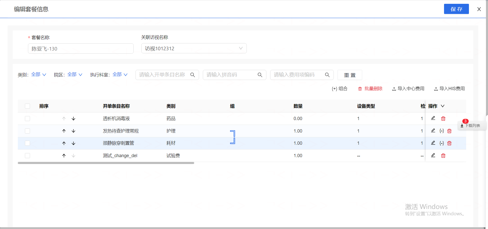Open the 下载列表 download panel
Viewport: 488px width, 229px height.
[x=472, y=125]
